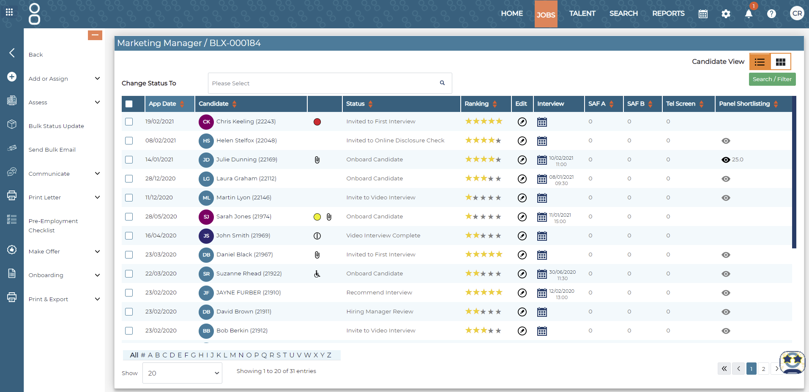
Task: Expand the Print & Export menu
Action: (x=98, y=299)
